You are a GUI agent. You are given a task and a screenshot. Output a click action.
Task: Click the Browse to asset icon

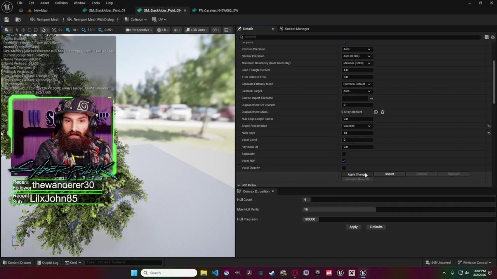pos(18,19)
